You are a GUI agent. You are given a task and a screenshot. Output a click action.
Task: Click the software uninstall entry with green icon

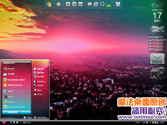point(14,80)
